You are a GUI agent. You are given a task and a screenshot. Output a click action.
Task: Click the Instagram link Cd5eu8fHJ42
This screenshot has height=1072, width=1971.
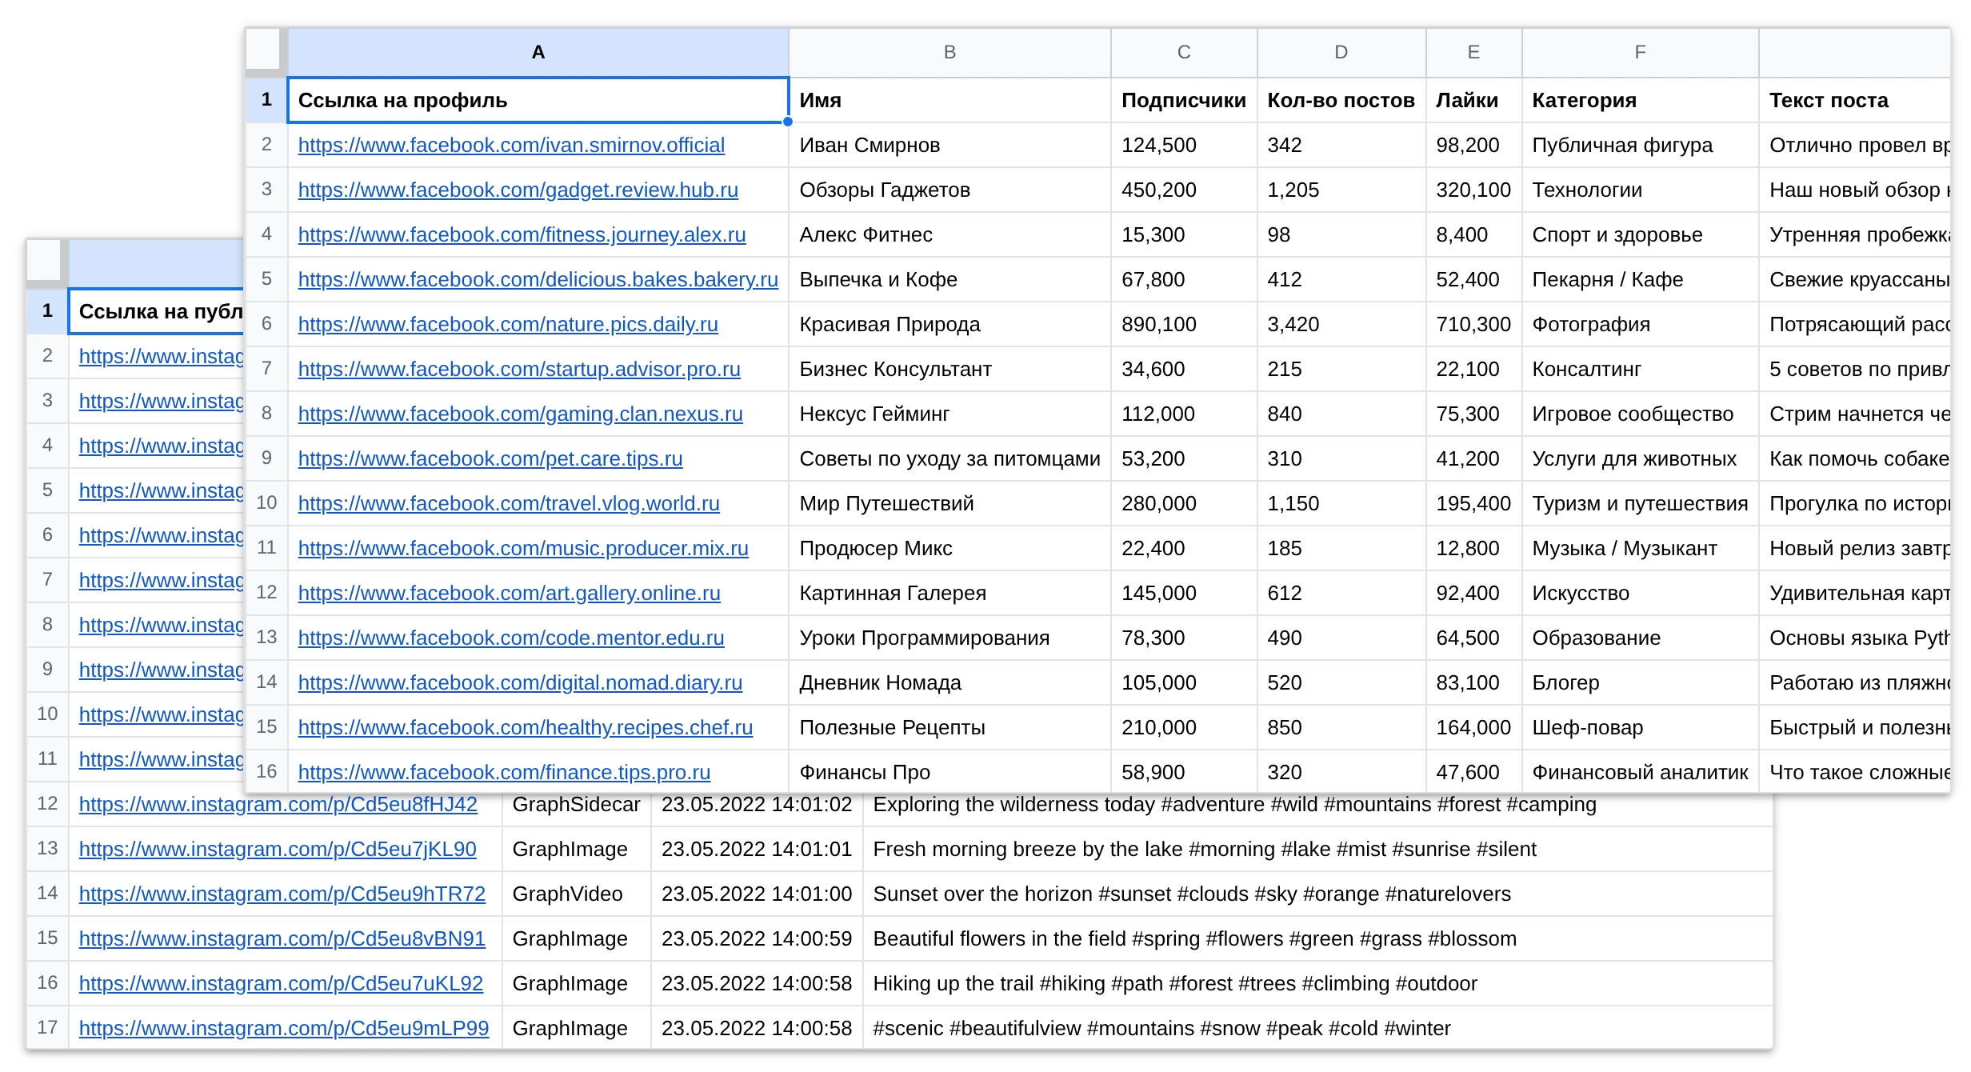click(278, 804)
